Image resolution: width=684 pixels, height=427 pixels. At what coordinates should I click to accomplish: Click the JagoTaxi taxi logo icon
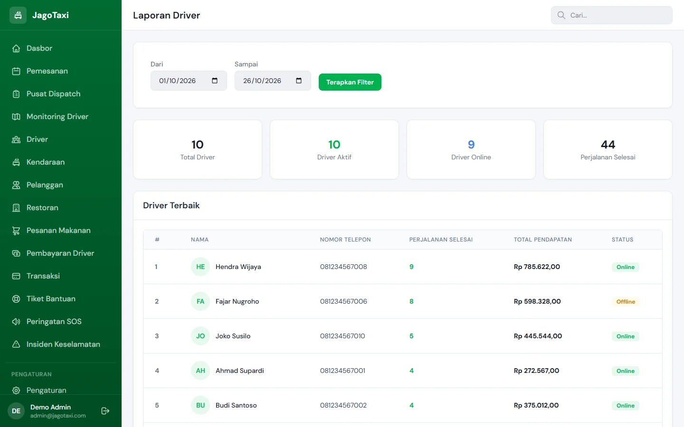[x=18, y=15]
